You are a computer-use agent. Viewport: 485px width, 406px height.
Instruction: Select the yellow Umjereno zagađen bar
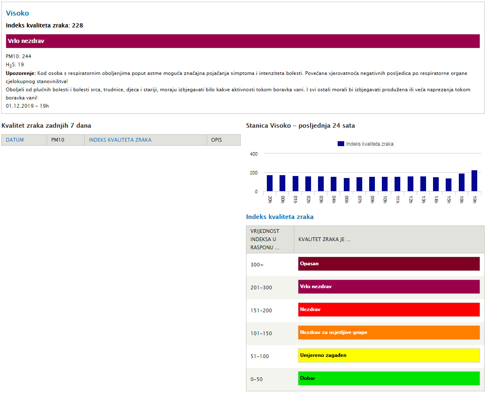388,356
